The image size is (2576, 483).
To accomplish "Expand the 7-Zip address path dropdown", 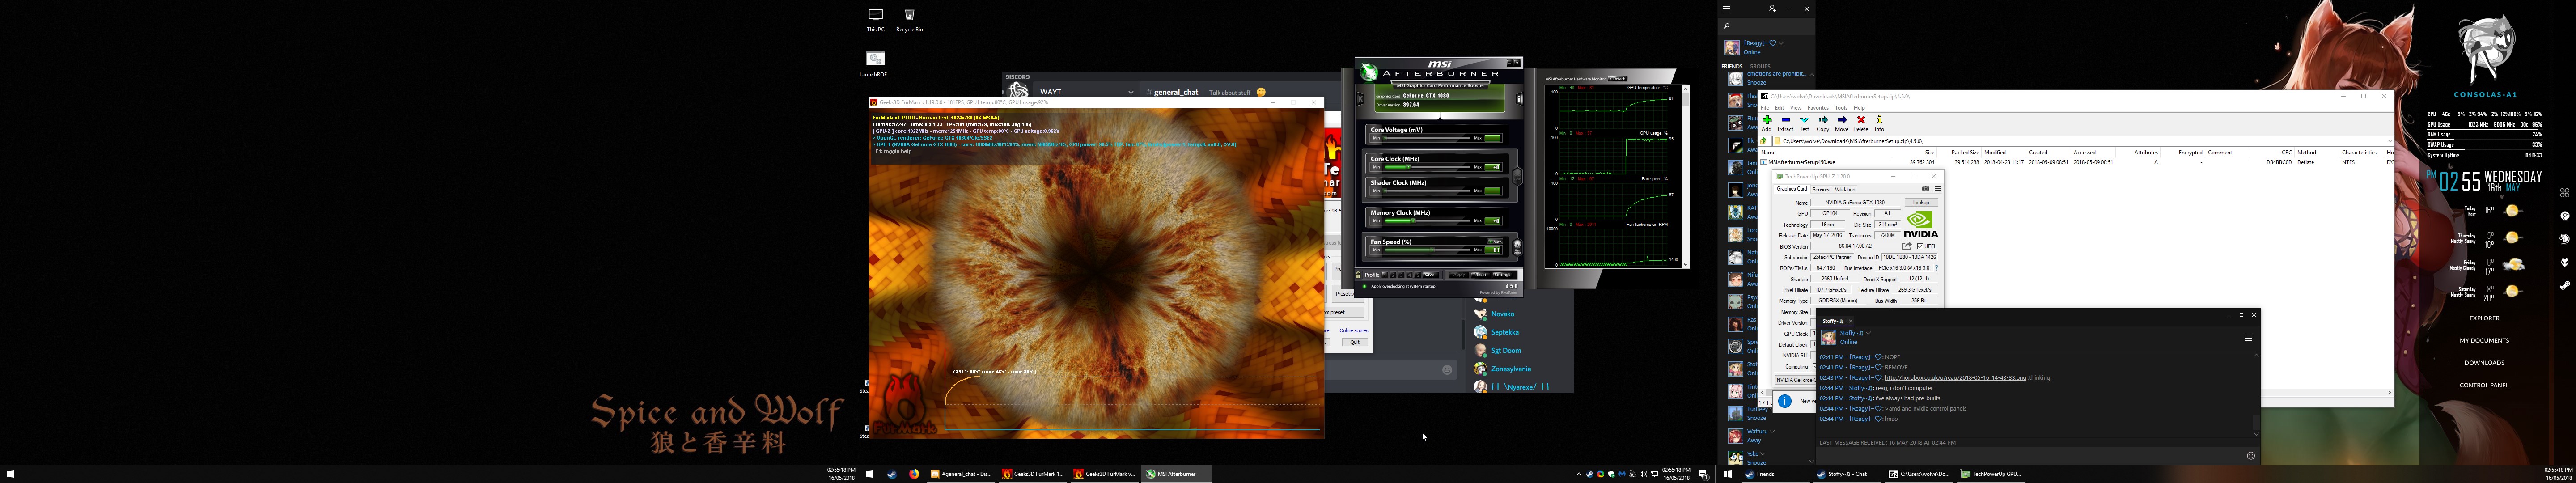I will click(2389, 141).
